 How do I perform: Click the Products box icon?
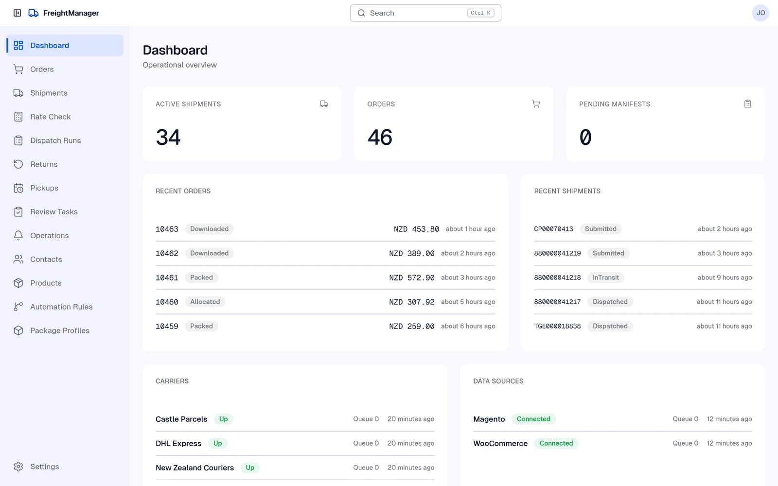[18, 283]
